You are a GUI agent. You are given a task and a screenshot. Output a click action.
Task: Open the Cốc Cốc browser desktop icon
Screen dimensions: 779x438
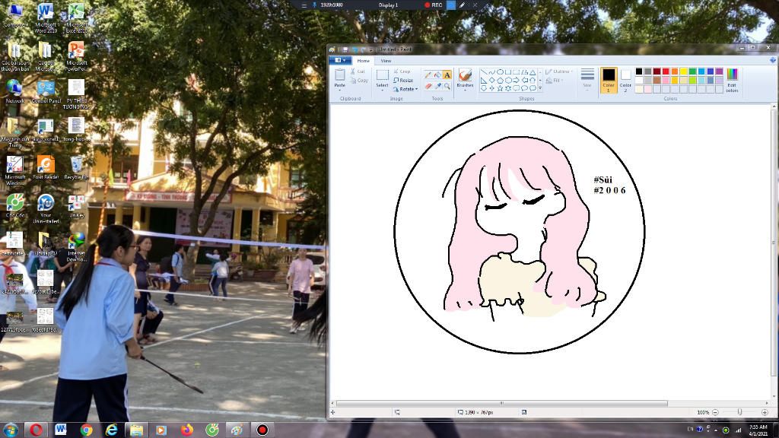pyautogui.click(x=15, y=205)
